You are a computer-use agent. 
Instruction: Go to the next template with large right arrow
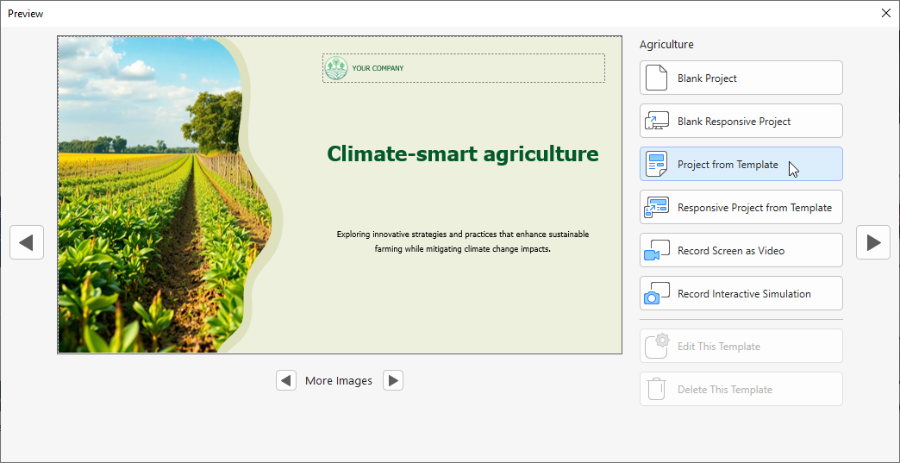pyautogui.click(x=872, y=242)
